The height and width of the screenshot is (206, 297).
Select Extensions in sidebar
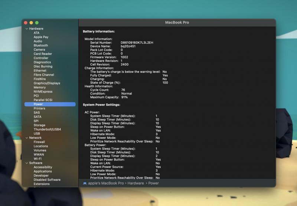[x=42, y=184]
